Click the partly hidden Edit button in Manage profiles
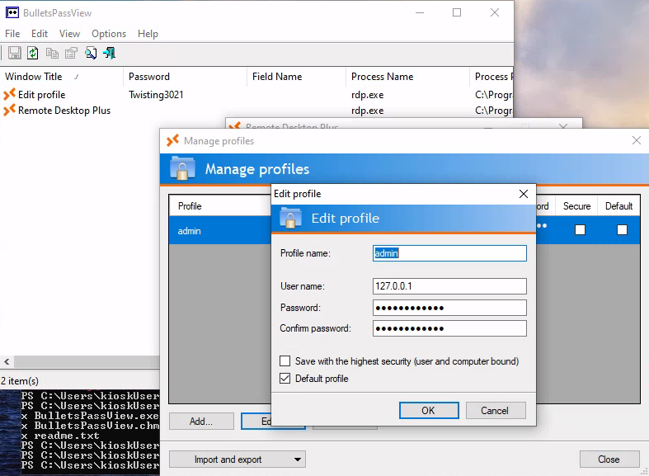Image resolution: width=649 pixels, height=476 pixels. [x=256, y=422]
